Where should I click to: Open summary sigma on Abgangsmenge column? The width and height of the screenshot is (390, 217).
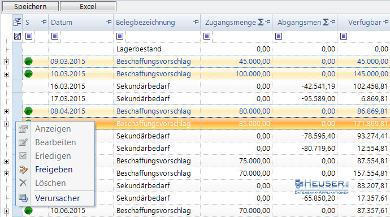click(326, 22)
